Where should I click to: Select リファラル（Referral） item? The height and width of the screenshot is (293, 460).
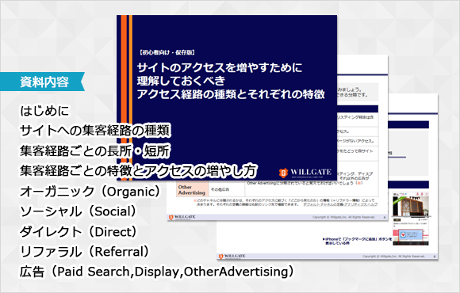tap(85, 252)
